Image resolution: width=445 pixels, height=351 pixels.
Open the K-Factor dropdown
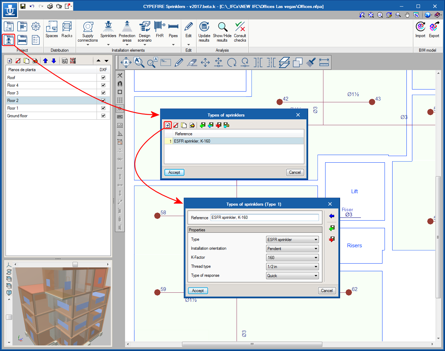pyautogui.click(x=292, y=258)
